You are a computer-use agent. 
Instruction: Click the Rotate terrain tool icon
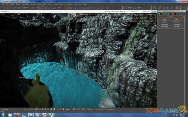click(x=54, y=8)
